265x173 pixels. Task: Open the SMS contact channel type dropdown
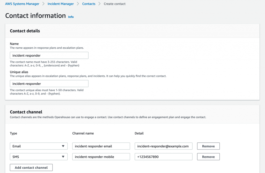coord(39,156)
